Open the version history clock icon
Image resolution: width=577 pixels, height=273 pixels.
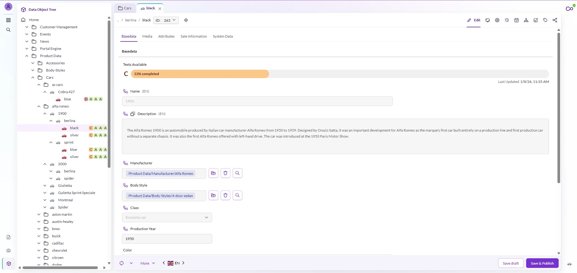point(507,20)
